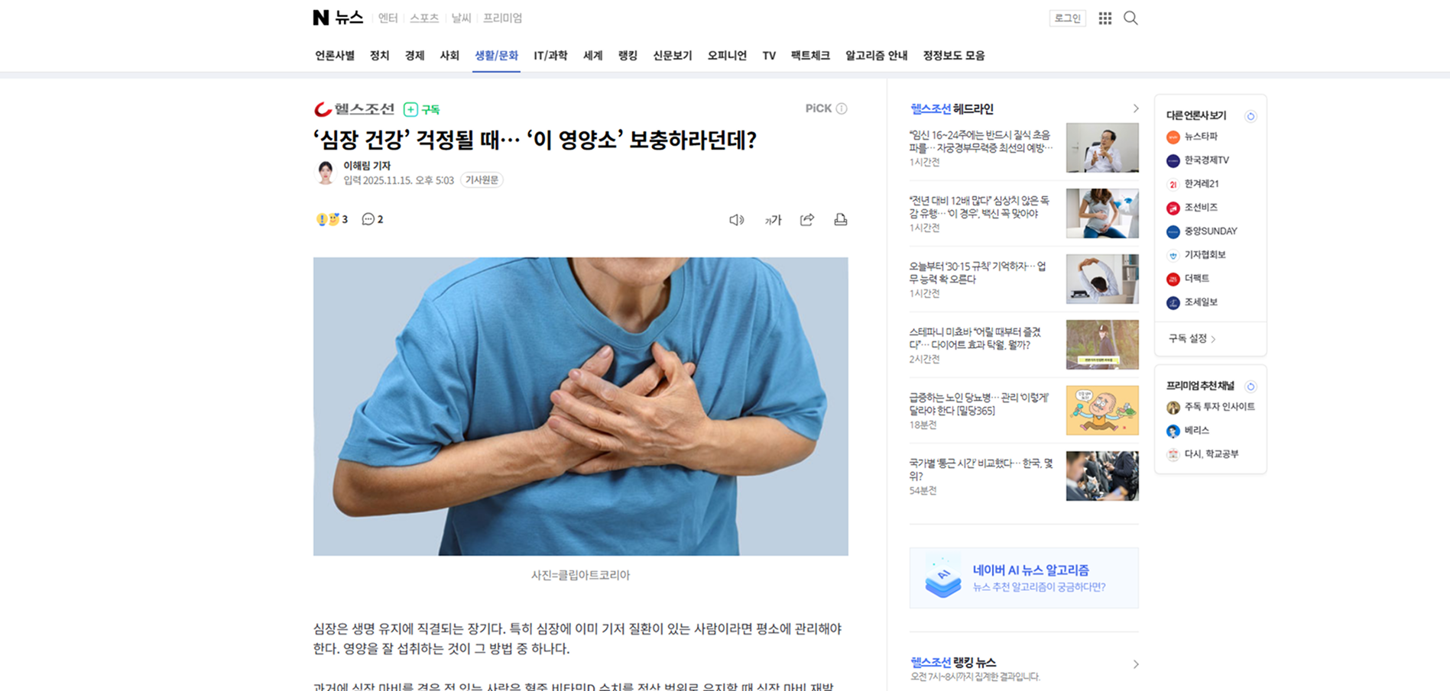Open the search magnifier icon
This screenshot has width=1450, height=691.
(1130, 18)
